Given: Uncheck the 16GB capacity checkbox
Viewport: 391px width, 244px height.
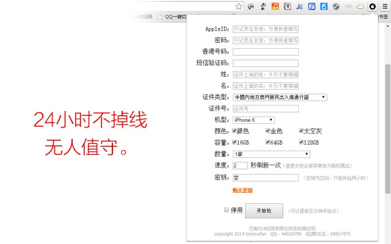Looking at the screenshot, I should click(x=235, y=142).
